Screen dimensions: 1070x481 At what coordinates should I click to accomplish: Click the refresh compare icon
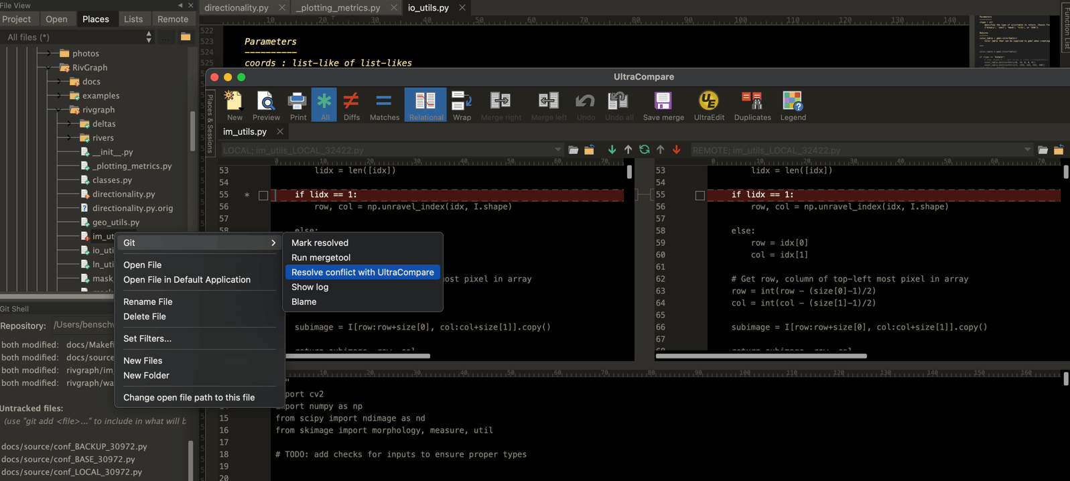coord(644,149)
